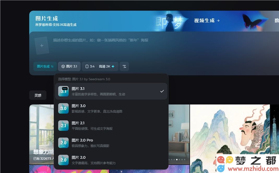Click the text tool T icon
Viewport: 279px width, 173px height.
pyautogui.click(x=124, y=66)
